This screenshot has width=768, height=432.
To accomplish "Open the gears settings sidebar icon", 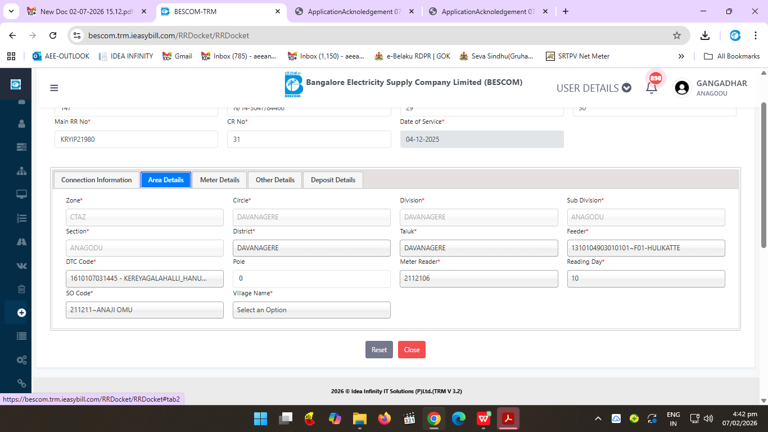I will tap(21, 360).
